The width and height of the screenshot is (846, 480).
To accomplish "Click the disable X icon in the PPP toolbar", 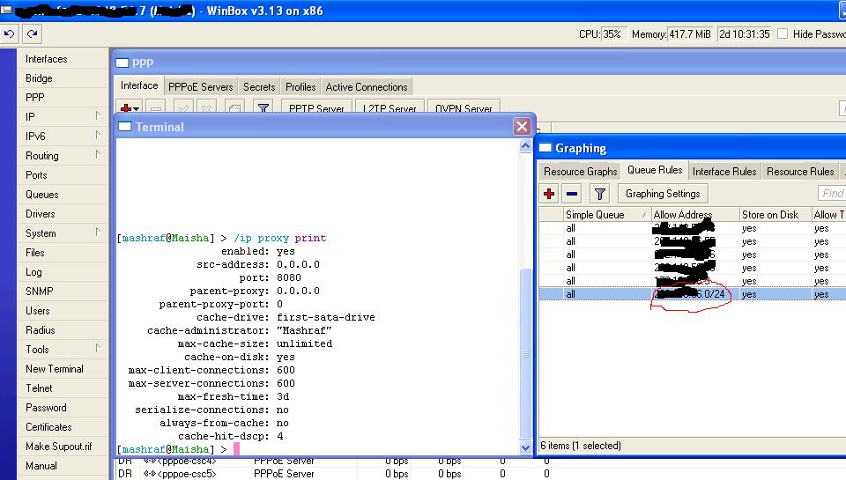I will click(x=206, y=108).
